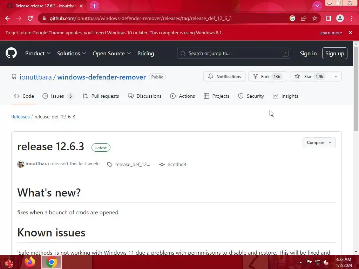
Task: Switch to the Issues tab
Action: [x=58, y=96]
